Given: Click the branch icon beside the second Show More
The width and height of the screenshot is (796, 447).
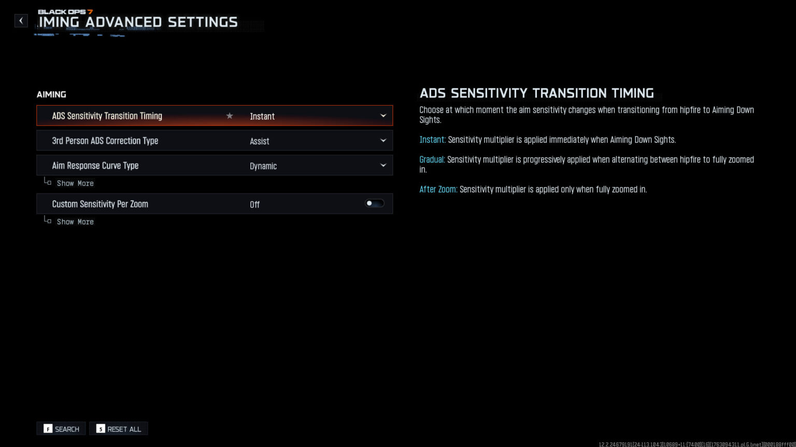Looking at the screenshot, I should click(47, 220).
